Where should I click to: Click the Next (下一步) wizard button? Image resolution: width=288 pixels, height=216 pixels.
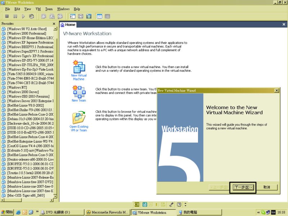click(243, 187)
